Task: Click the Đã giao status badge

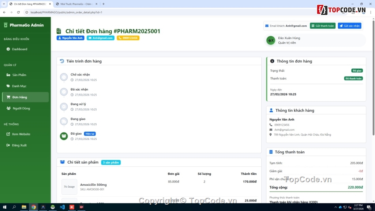Action: coord(357,71)
